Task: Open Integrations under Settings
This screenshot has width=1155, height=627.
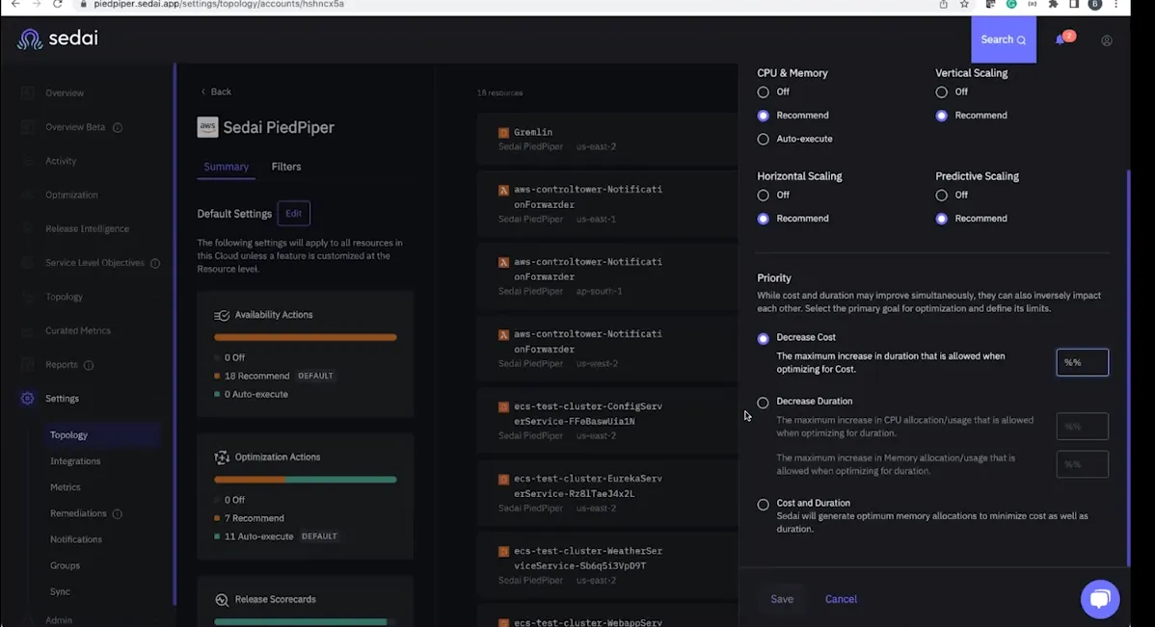Action: [x=75, y=461]
